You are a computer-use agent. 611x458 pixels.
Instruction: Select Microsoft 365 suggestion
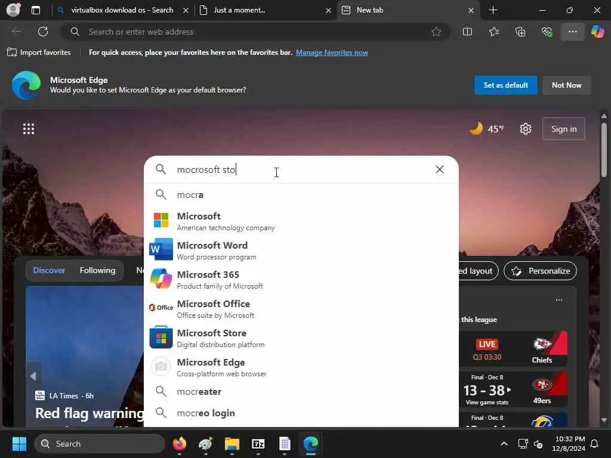(301, 279)
